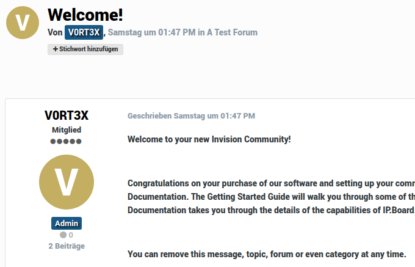Open the V0RT3X author name above the large avatar
This screenshot has width=415, height=267.
(x=67, y=115)
